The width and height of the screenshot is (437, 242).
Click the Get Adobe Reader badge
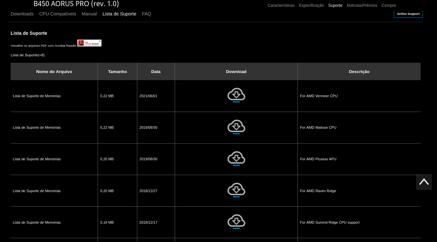(x=89, y=43)
